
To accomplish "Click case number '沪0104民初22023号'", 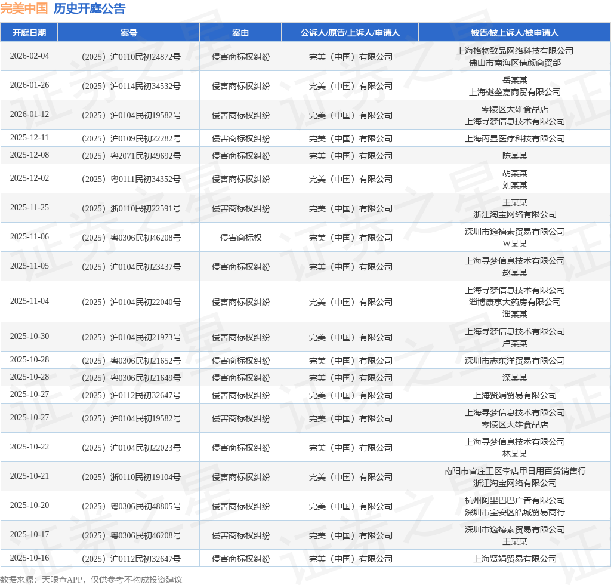I will (x=146, y=448).
